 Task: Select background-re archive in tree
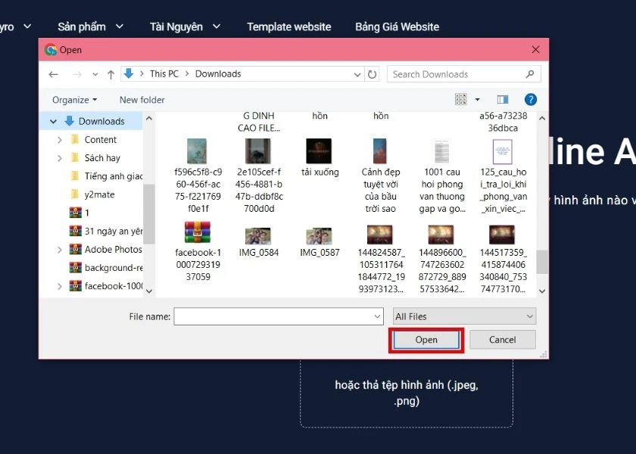(x=113, y=268)
